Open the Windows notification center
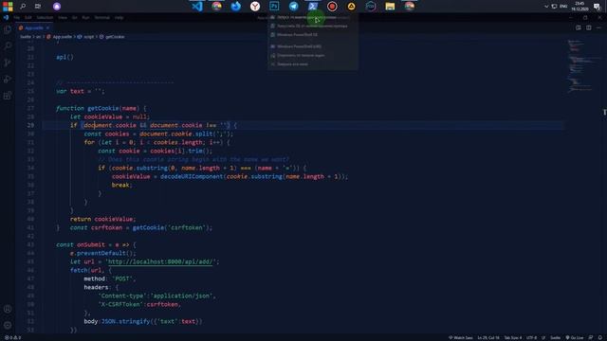Viewport: 607px width, 341px height. [597, 7]
